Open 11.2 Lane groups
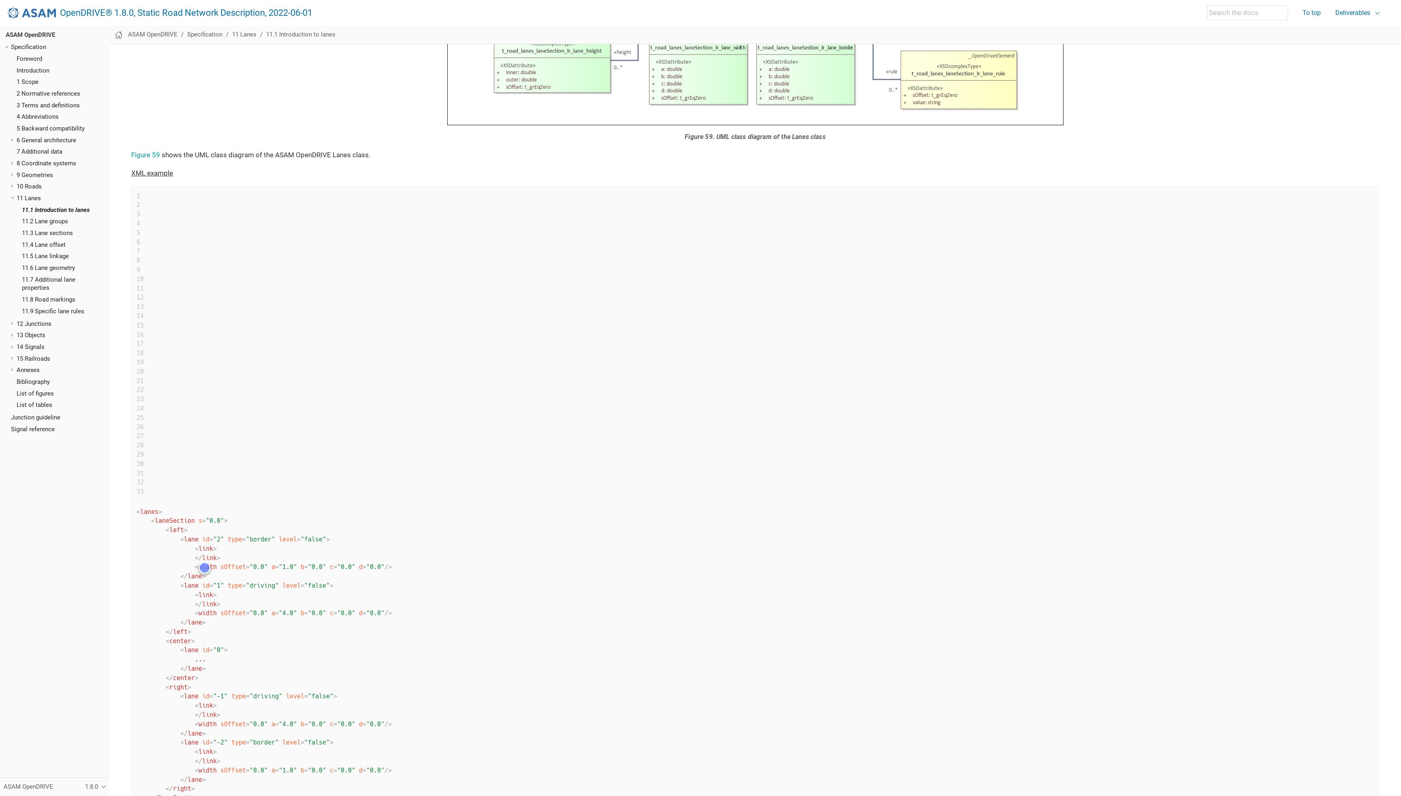The width and height of the screenshot is (1401, 796). (x=45, y=221)
